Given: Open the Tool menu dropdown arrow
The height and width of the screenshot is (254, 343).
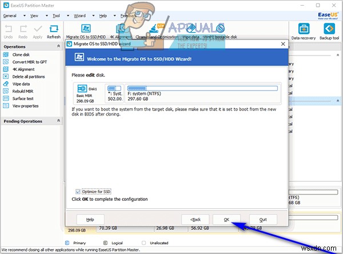Looking at the screenshot, I should [x=68, y=16].
